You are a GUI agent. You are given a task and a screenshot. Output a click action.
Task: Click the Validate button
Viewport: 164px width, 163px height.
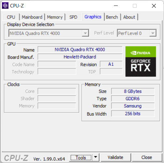coord(116,157)
